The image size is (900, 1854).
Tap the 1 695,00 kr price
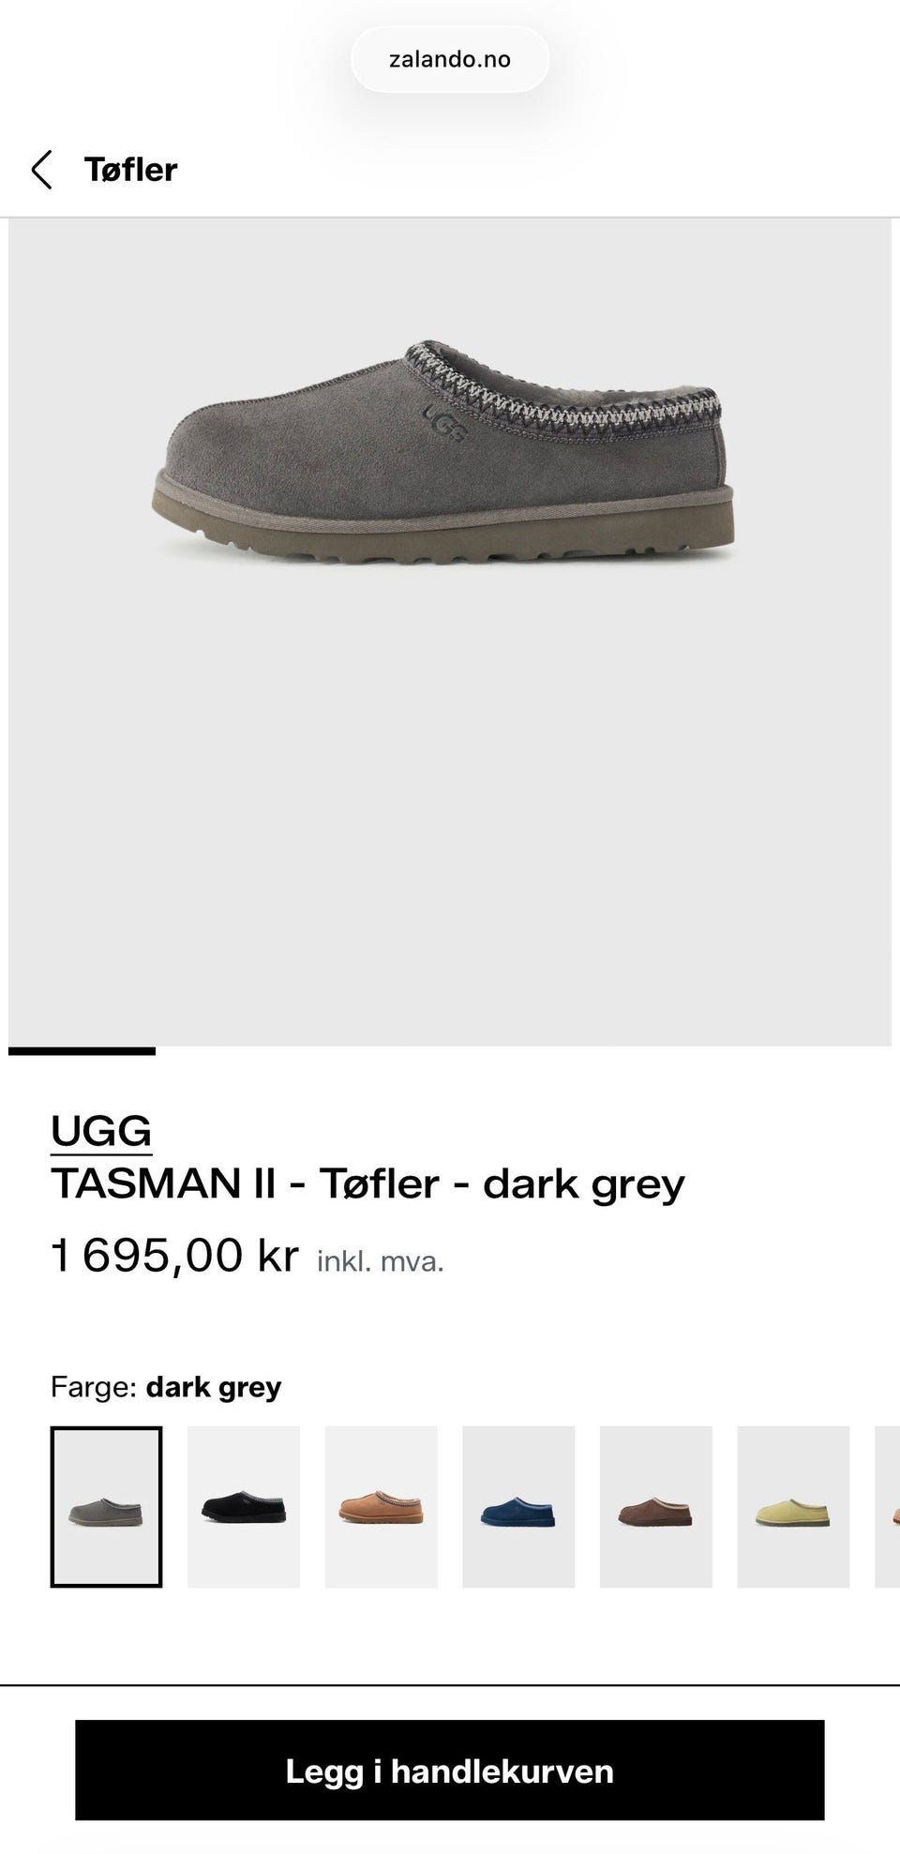(174, 1255)
